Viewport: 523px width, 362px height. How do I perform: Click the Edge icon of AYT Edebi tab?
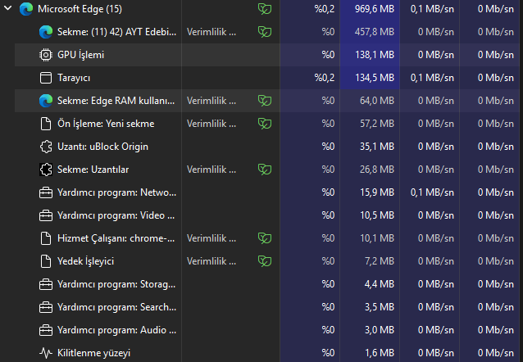pyautogui.click(x=45, y=32)
